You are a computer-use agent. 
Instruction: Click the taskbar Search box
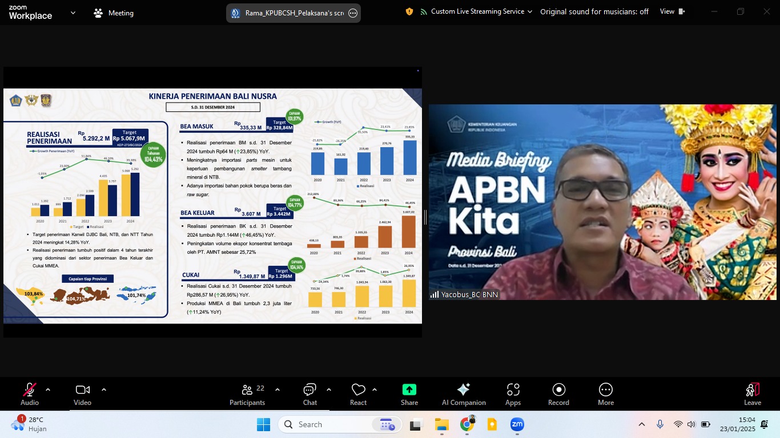pos(340,424)
